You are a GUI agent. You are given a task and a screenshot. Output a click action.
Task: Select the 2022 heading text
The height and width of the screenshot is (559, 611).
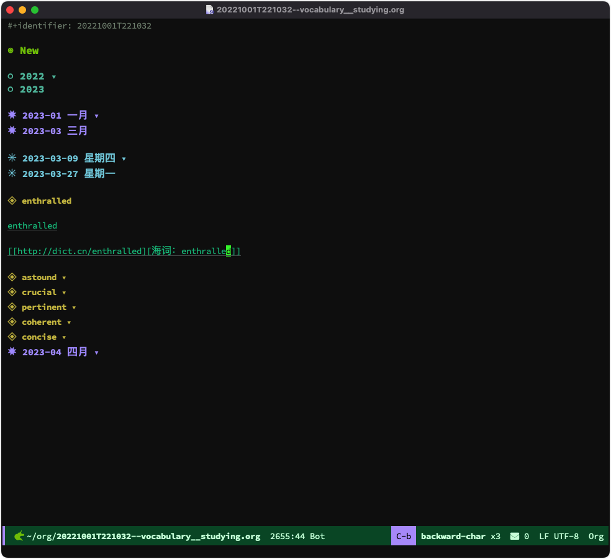(32, 76)
